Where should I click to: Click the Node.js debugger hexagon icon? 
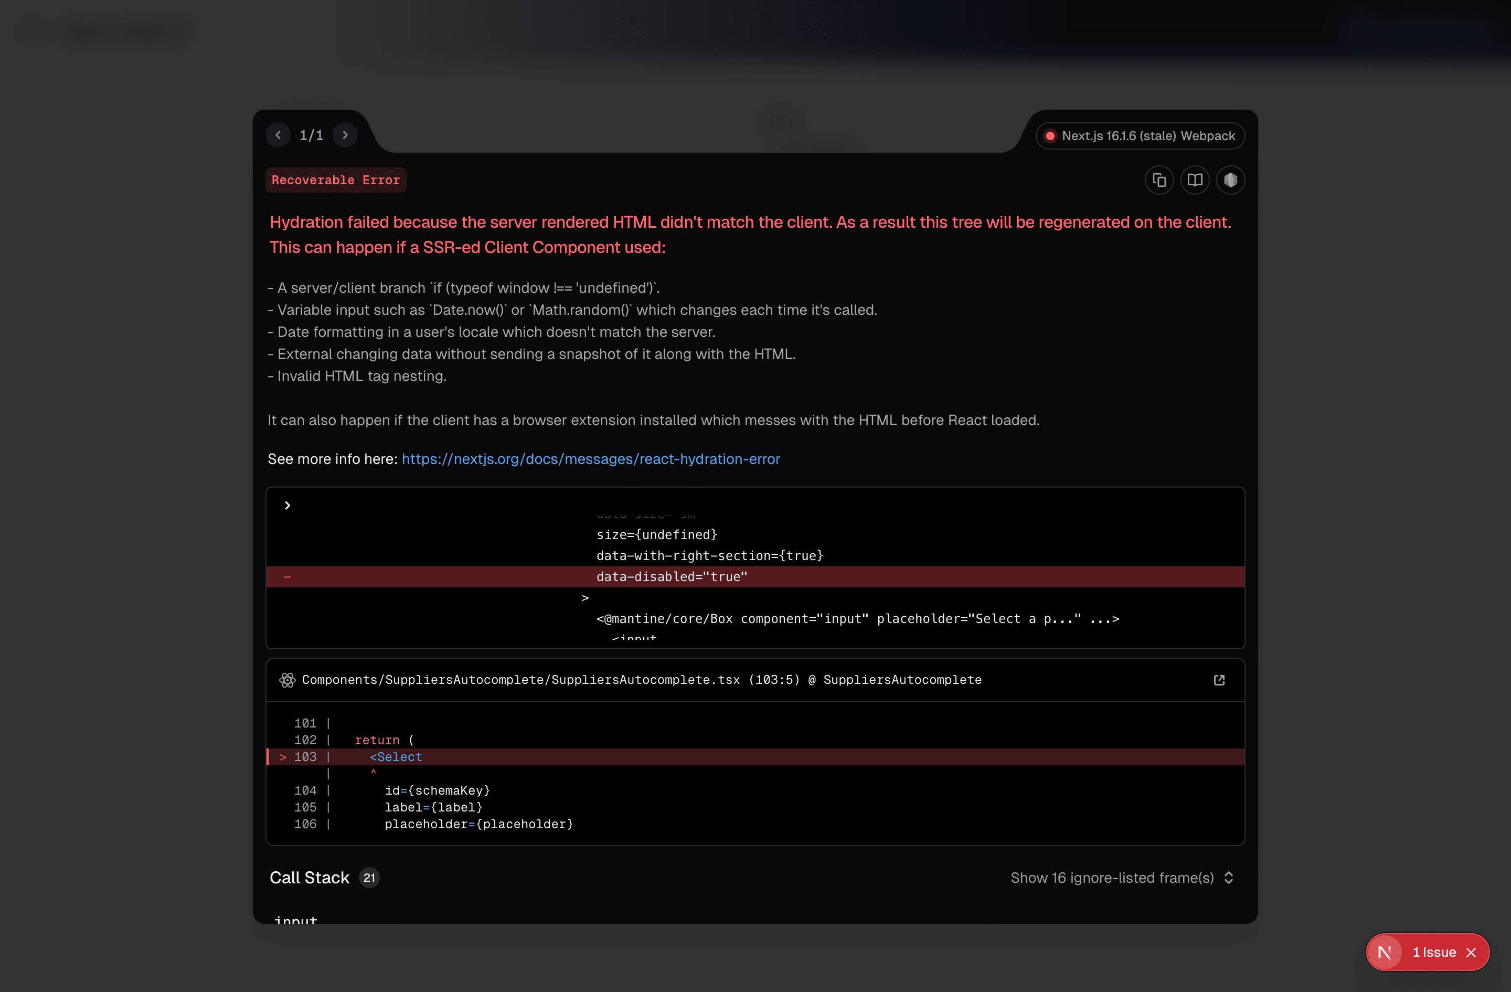[x=1230, y=181]
